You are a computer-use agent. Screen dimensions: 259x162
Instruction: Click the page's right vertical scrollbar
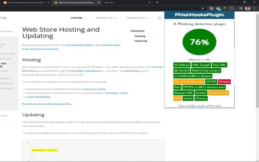pyautogui.click(x=257, y=61)
